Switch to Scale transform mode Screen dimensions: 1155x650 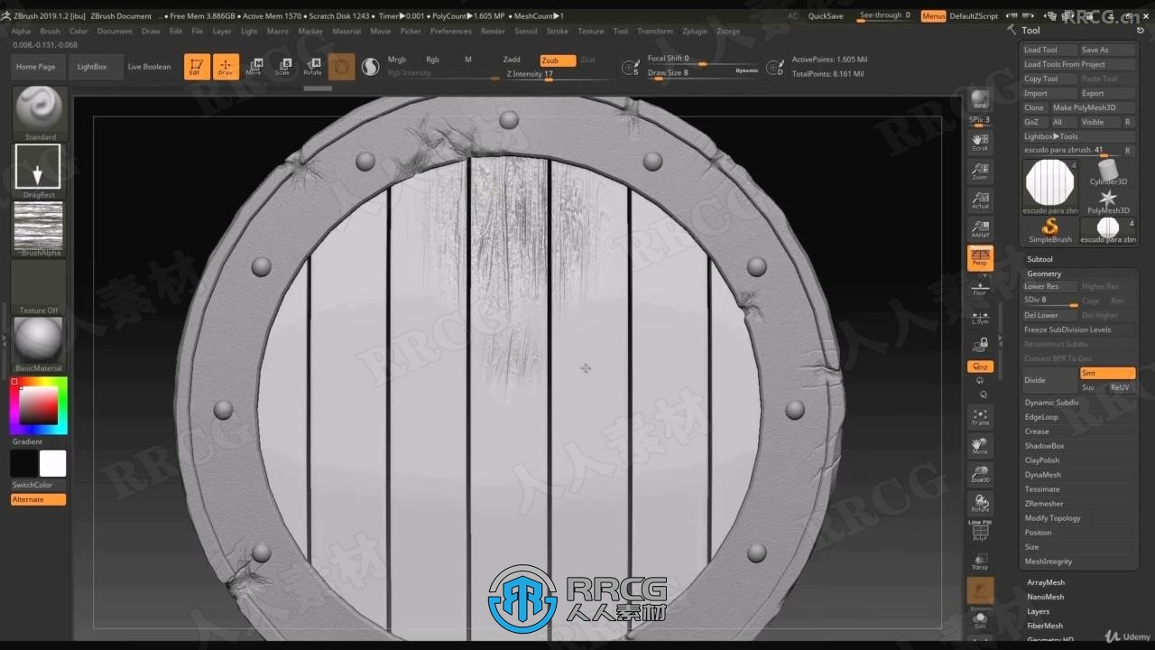[283, 67]
